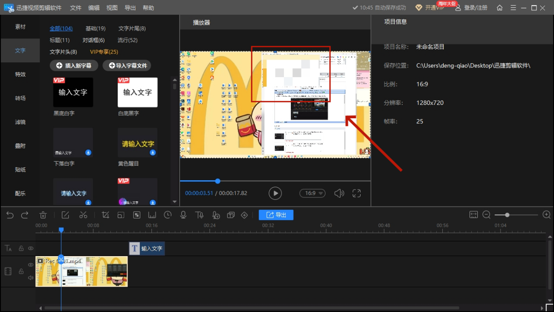Switch to the 转场 sidebar tab

click(x=20, y=98)
